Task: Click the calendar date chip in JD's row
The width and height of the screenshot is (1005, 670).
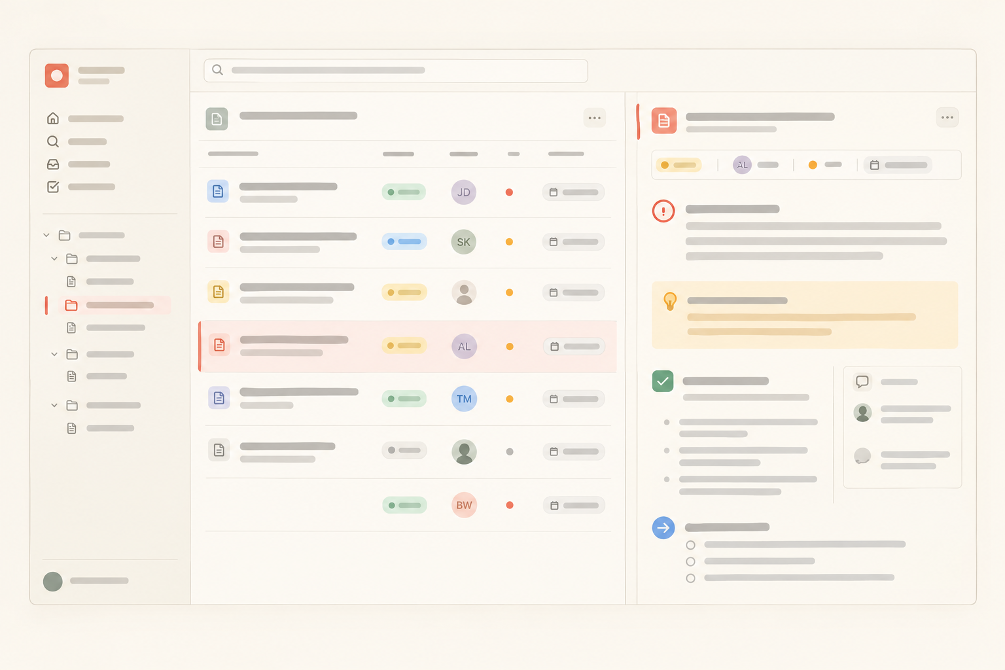Action: click(x=574, y=192)
